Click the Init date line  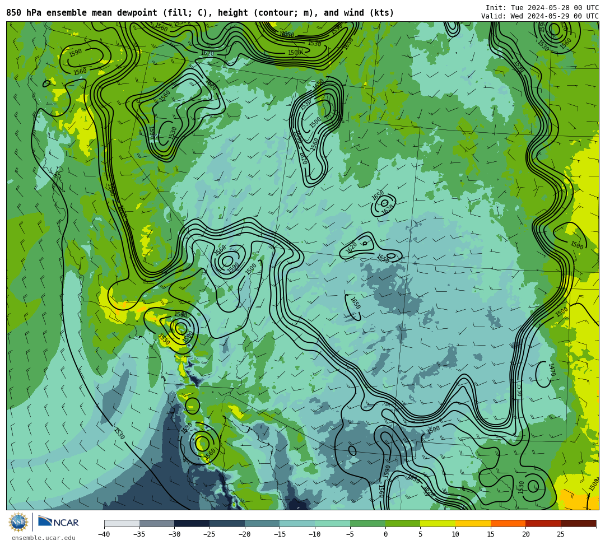542,8
